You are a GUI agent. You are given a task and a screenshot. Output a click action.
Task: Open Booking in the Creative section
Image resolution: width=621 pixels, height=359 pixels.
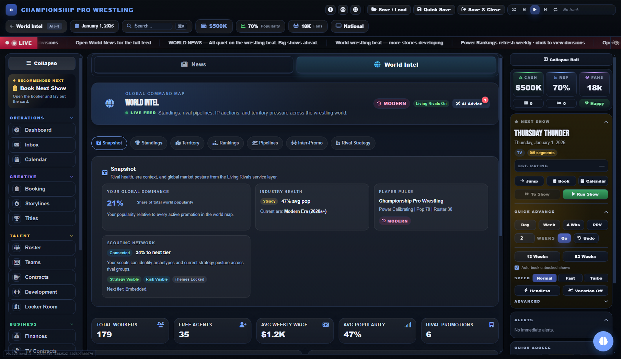click(42, 189)
